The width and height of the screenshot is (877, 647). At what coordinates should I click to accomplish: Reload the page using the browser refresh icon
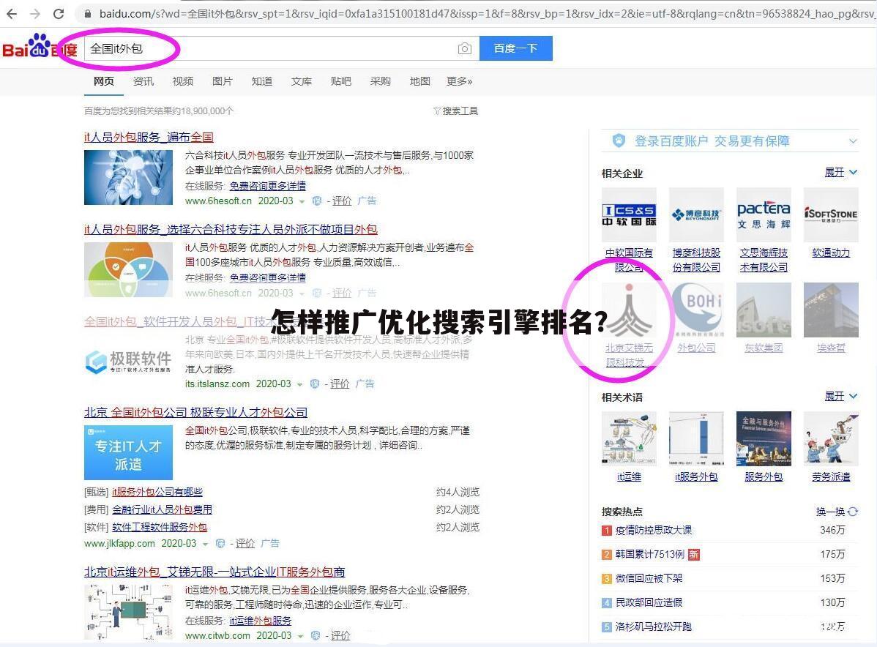(x=58, y=13)
